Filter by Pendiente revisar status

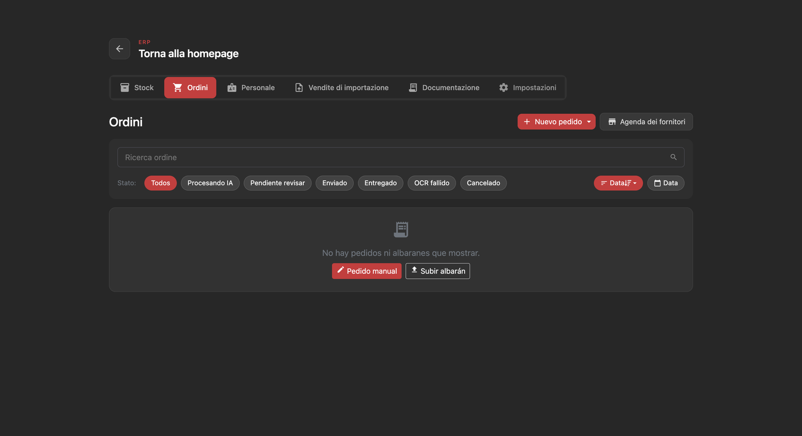[277, 183]
